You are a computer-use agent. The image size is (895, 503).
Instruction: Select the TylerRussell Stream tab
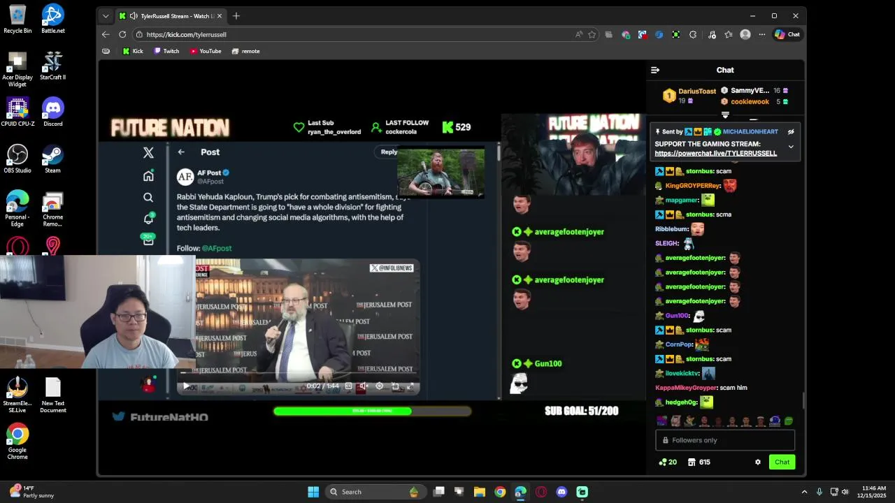tap(171, 16)
